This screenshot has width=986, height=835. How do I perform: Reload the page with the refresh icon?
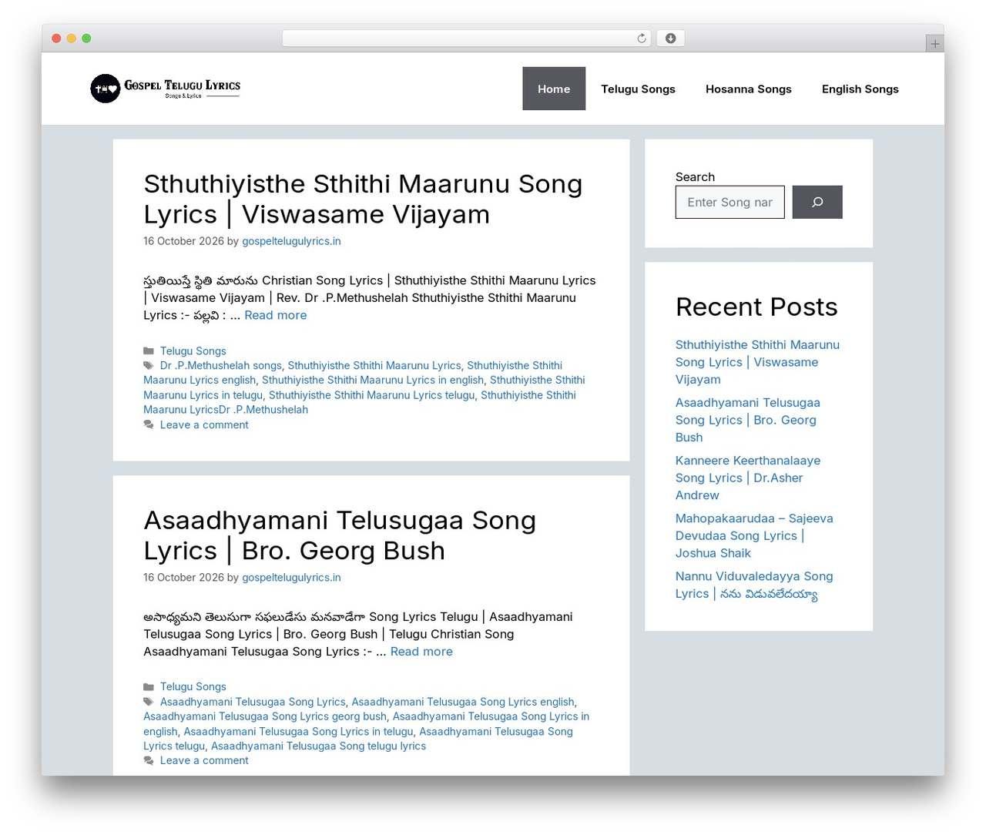pyautogui.click(x=642, y=39)
